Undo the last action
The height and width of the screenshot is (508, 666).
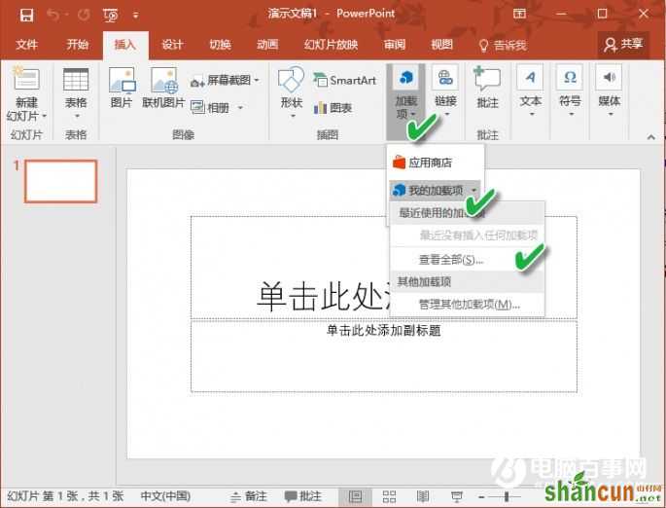point(53,16)
